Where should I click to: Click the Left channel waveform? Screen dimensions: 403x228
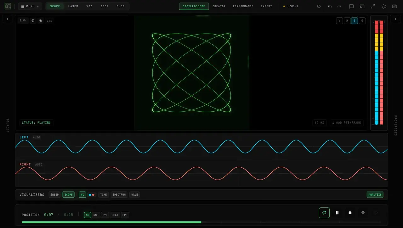[x=201, y=147]
